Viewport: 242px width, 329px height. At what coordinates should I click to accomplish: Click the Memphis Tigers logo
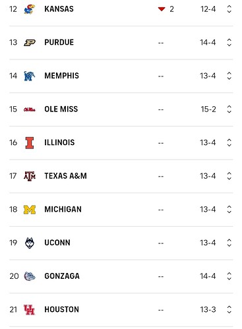[x=30, y=76]
